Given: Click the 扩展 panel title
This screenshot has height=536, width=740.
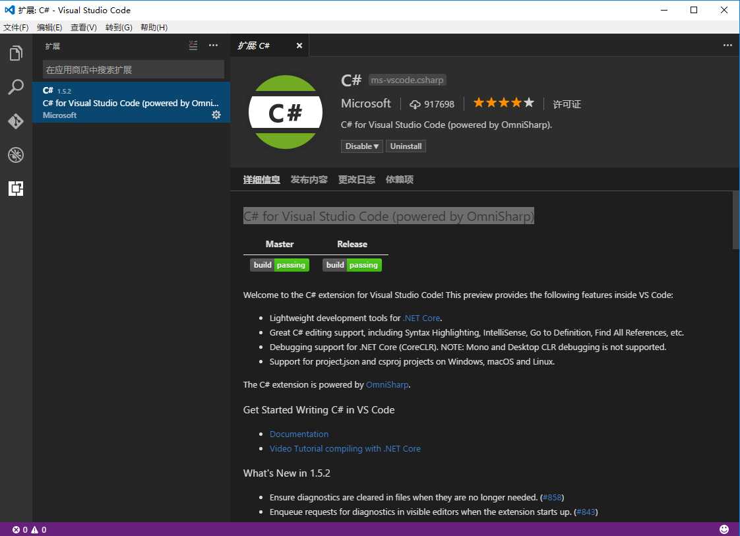Looking at the screenshot, I should coord(52,46).
